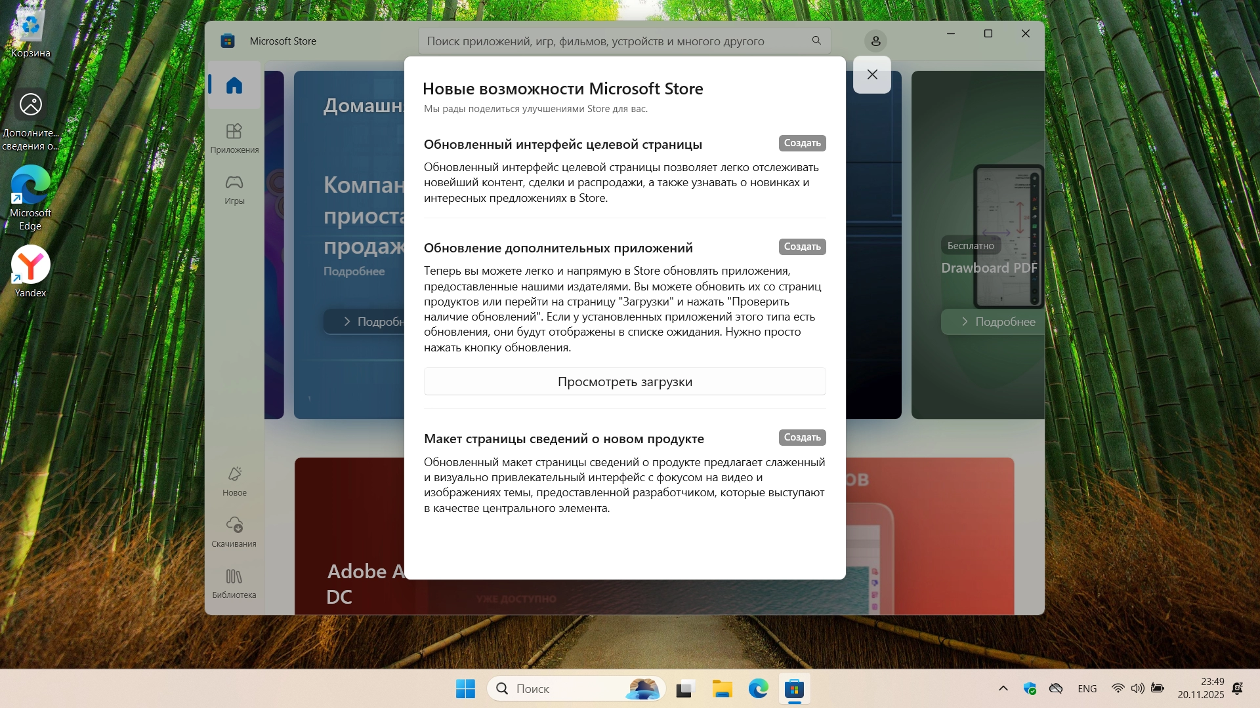Click Подробнее under Drawboard PDF
Image resolution: width=1260 pixels, height=708 pixels.
(x=997, y=322)
